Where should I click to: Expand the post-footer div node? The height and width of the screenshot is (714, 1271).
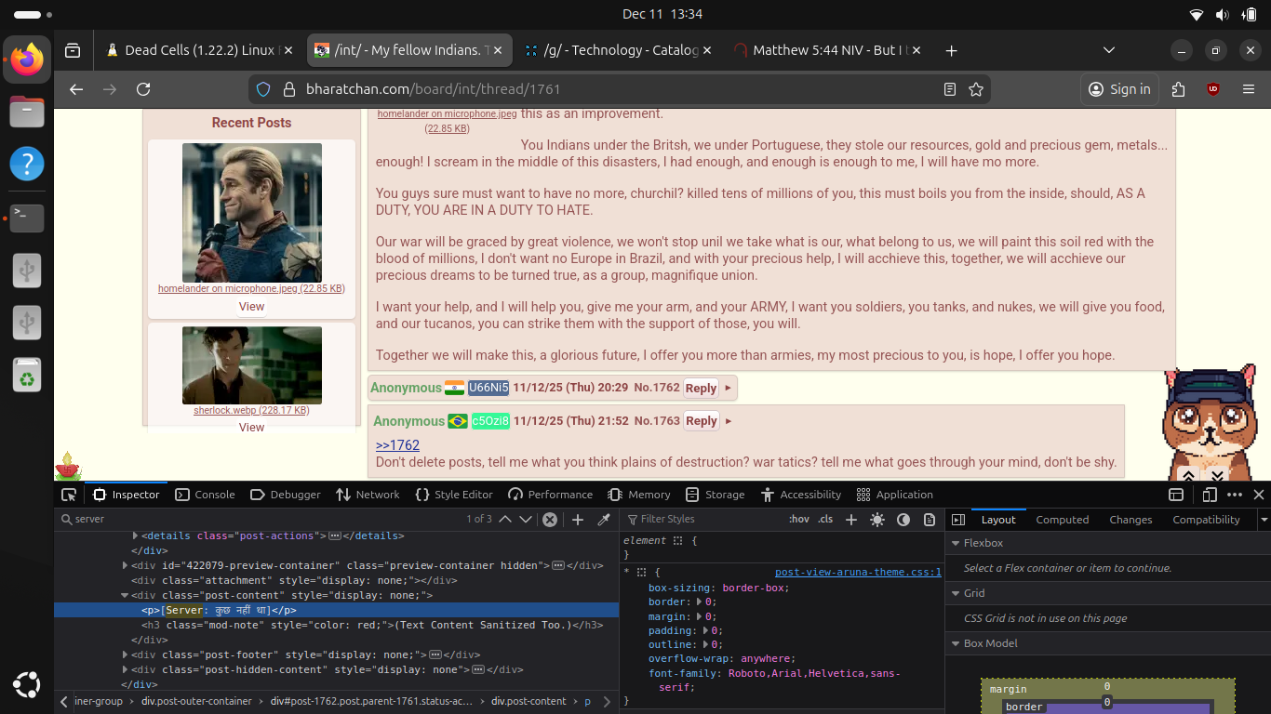click(126, 654)
